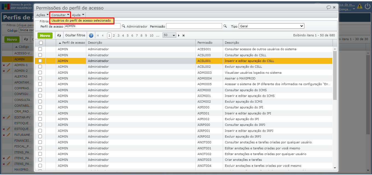Image resolution: width=372 pixels, height=175 pixels.
Task: Open the Código filter Inicia com dropdown
Action: pos(27,30)
